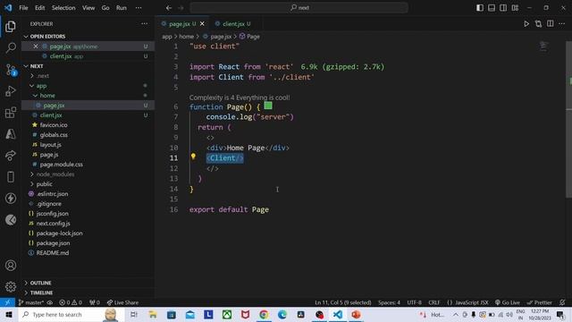
Task: Open the Azure view in activity bar
Action: click(11, 134)
